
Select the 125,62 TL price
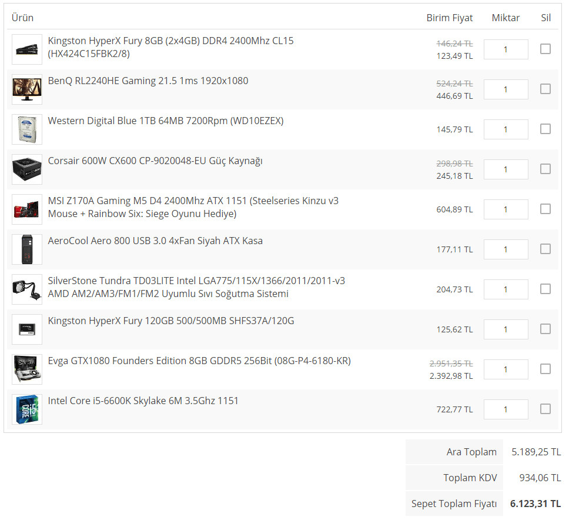(x=454, y=329)
